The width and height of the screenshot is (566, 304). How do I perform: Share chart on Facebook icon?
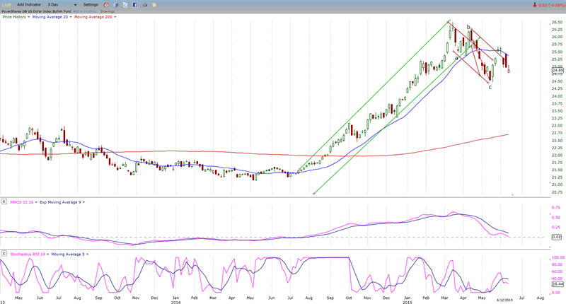(135, 4)
